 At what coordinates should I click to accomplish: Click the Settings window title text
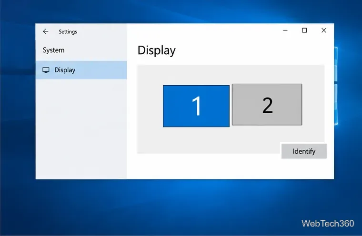[x=68, y=31]
